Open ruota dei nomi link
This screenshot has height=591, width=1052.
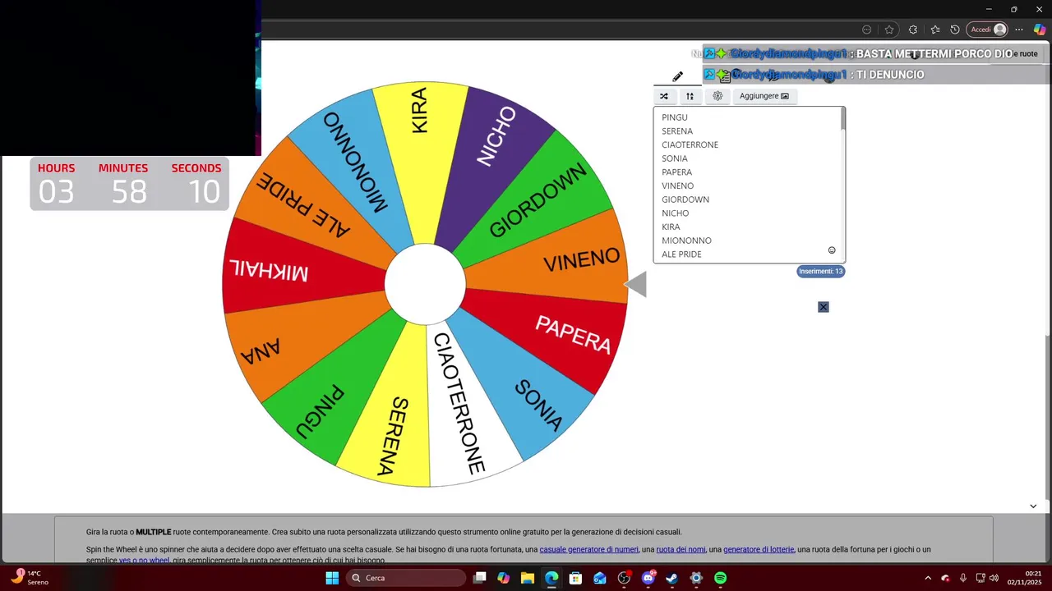point(681,549)
